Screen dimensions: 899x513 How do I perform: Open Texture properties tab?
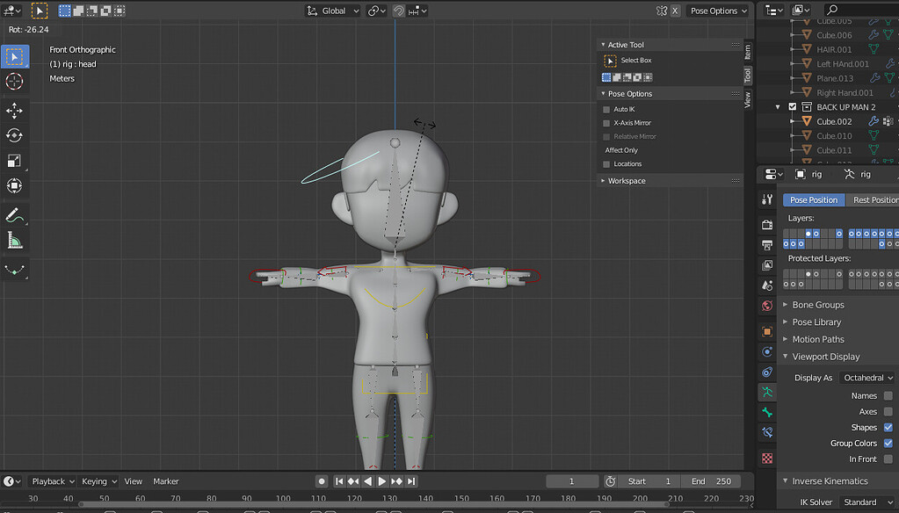point(767,458)
